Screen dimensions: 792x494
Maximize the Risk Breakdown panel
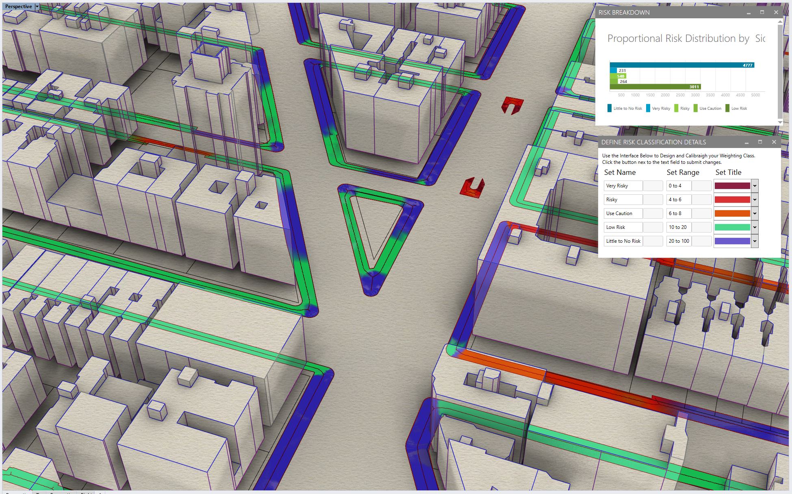tap(762, 13)
